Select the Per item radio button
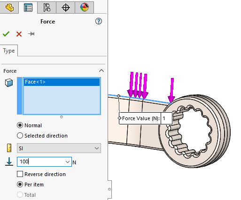The width and height of the screenshot is (241, 200). point(20,185)
